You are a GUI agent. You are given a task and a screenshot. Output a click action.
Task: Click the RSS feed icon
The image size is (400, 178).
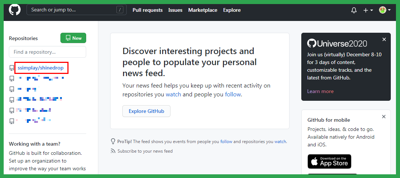(113, 151)
